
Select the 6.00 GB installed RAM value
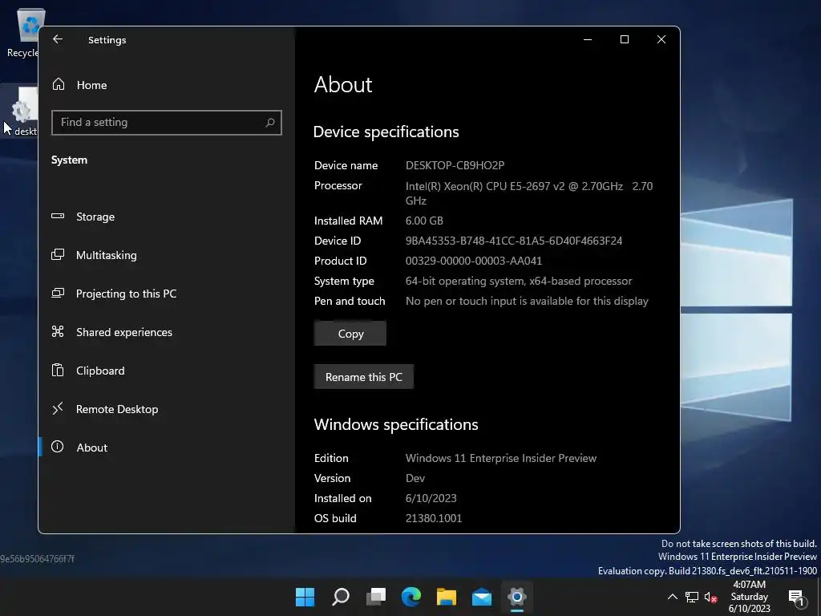point(424,221)
